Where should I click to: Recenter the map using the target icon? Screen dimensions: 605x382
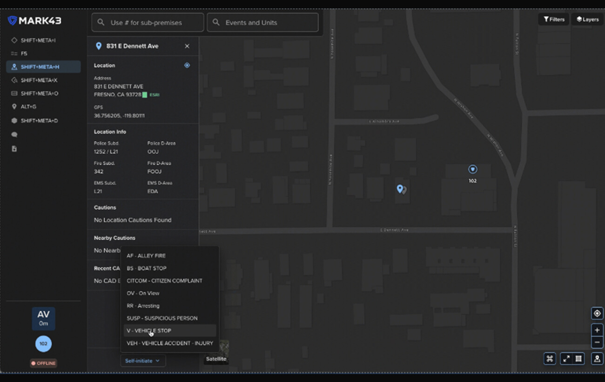pos(597,314)
